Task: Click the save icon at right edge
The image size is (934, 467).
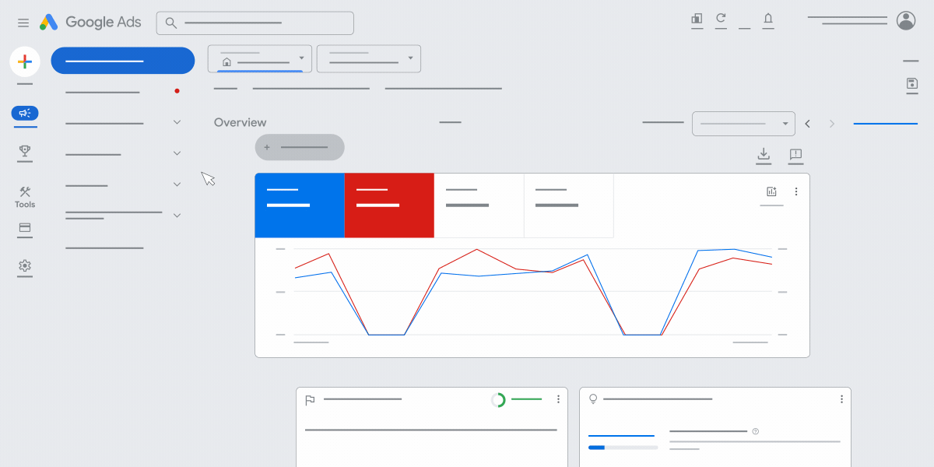Action: 912,83
